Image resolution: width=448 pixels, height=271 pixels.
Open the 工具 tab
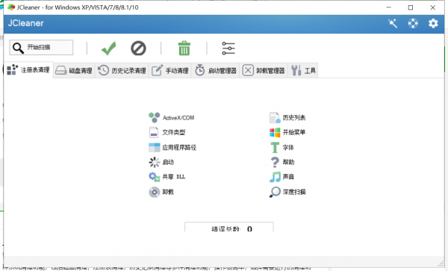tap(303, 70)
